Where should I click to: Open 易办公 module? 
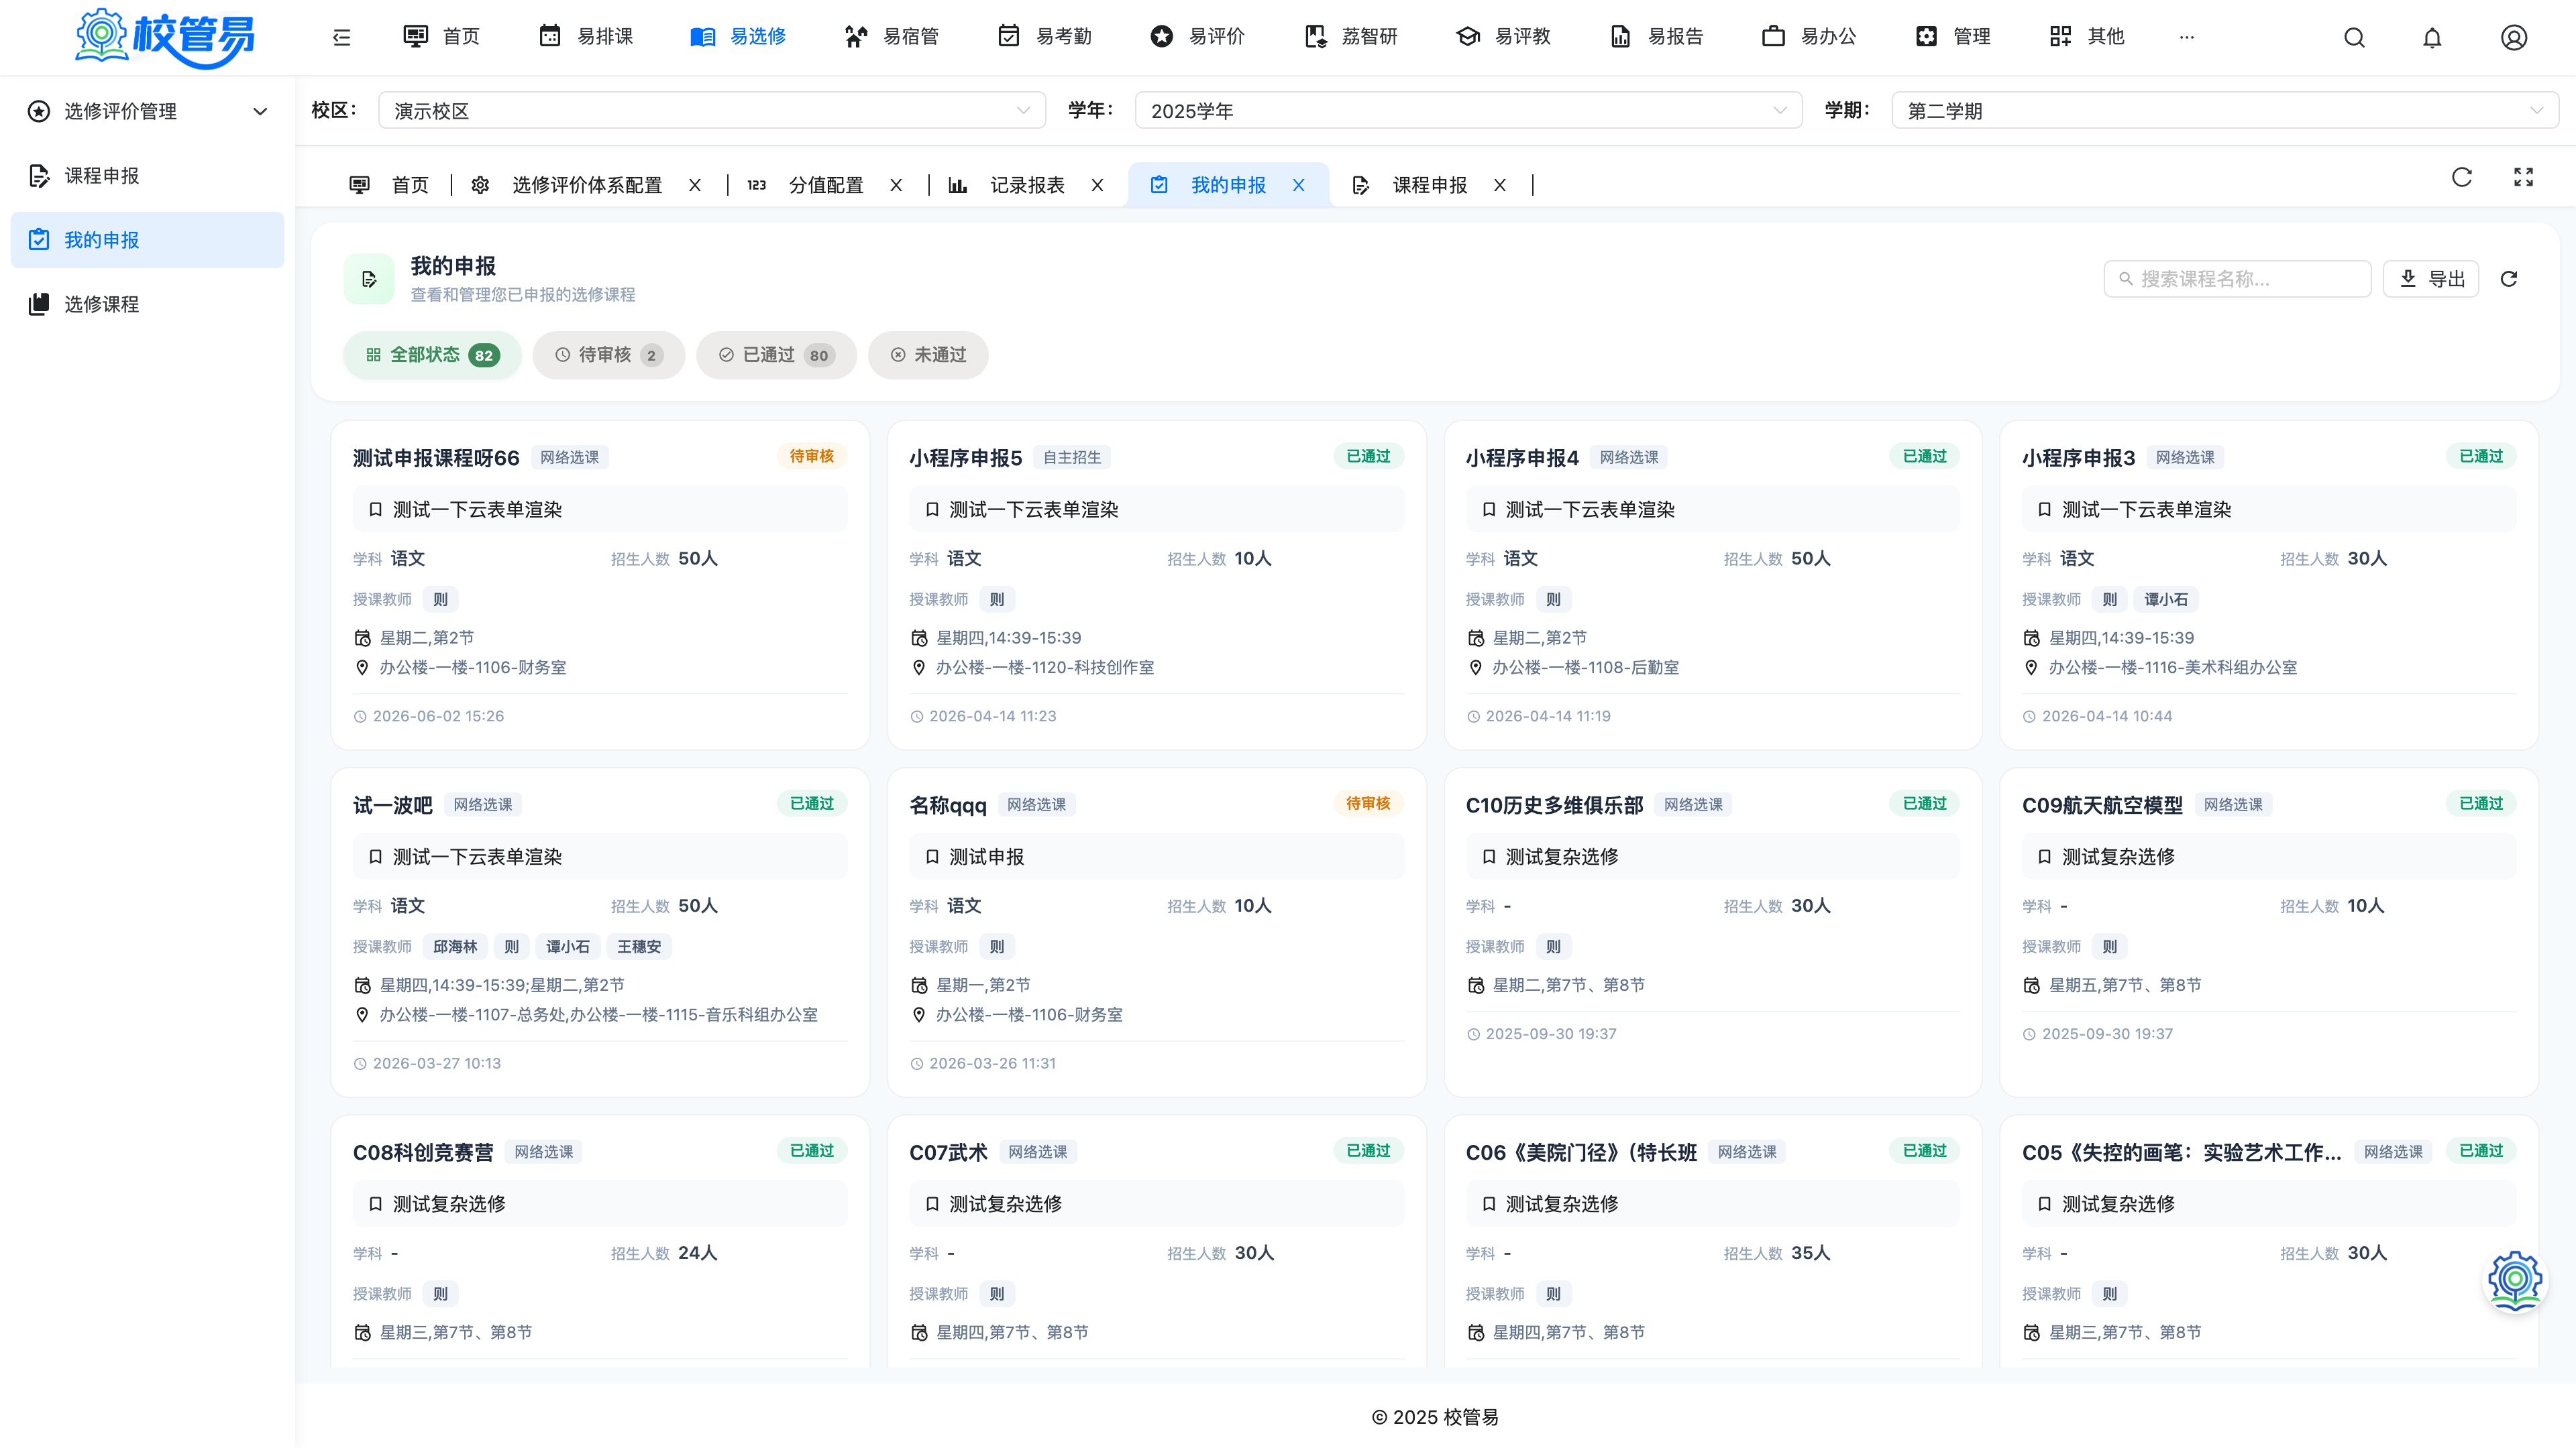click(1809, 37)
